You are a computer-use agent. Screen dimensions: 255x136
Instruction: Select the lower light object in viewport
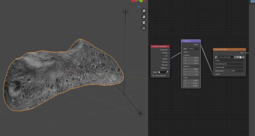140,114
